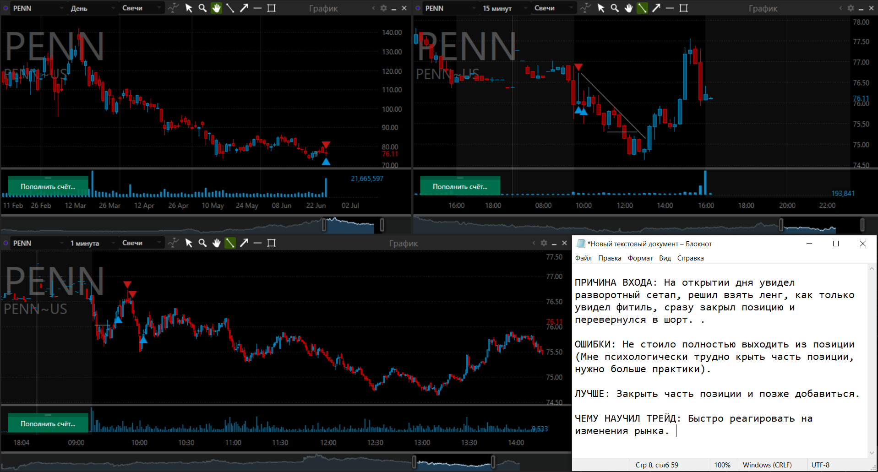Open the 'Файл' menu in Notepad

(584, 258)
